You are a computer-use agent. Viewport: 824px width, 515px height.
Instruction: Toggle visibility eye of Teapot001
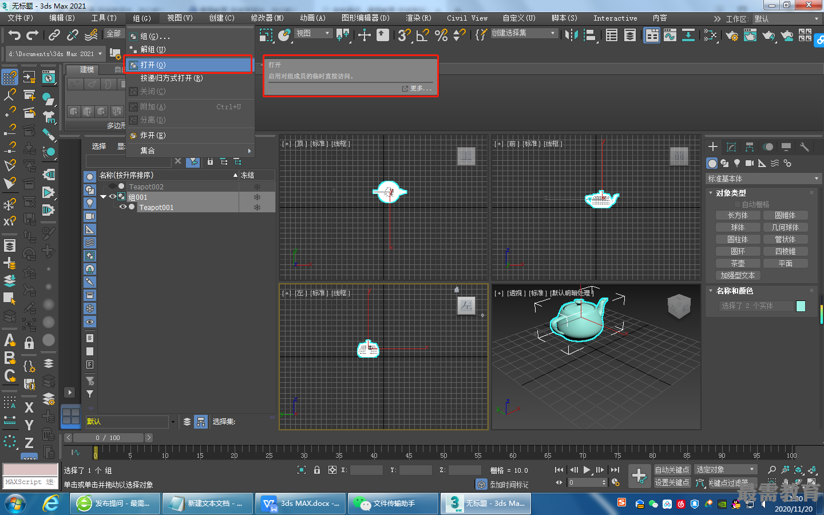(x=123, y=207)
